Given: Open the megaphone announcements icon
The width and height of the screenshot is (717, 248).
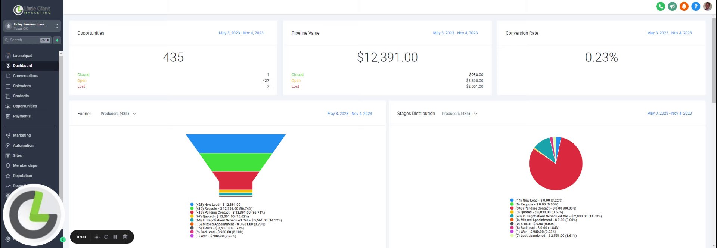Looking at the screenshot, I should click(672, 6).
